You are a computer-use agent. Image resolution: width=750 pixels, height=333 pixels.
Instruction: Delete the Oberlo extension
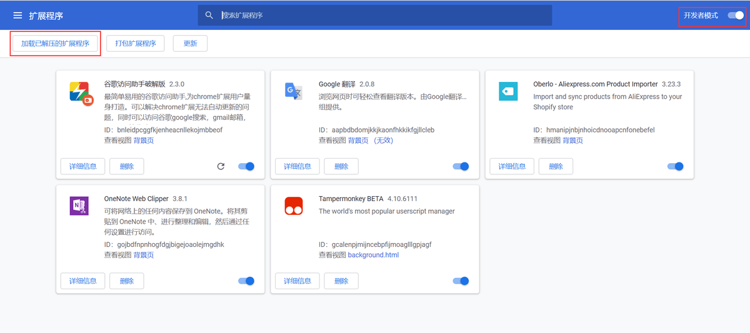point(556,166)
